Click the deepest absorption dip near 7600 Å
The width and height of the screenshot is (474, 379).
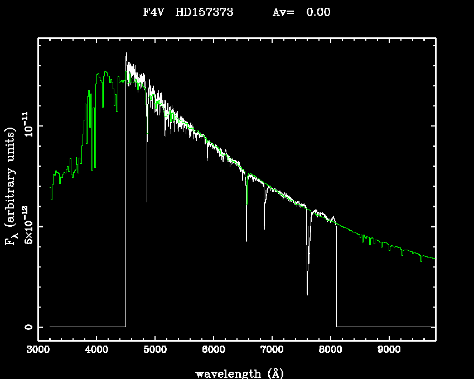[307, 293]
